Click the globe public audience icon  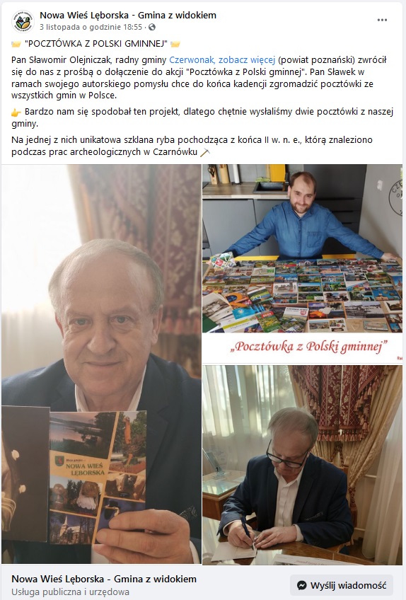pyautogui.click(x=152, y=27)
